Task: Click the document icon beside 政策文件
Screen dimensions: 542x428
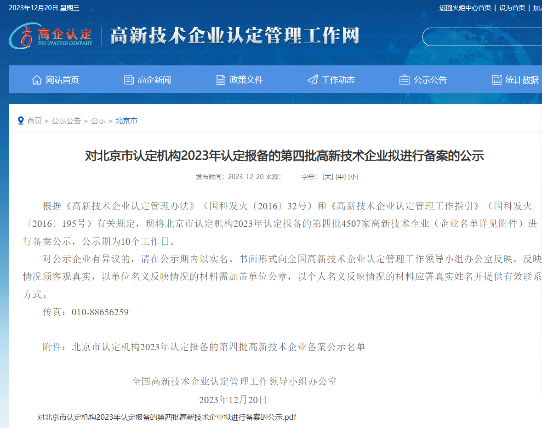Action: click(221, 80)
